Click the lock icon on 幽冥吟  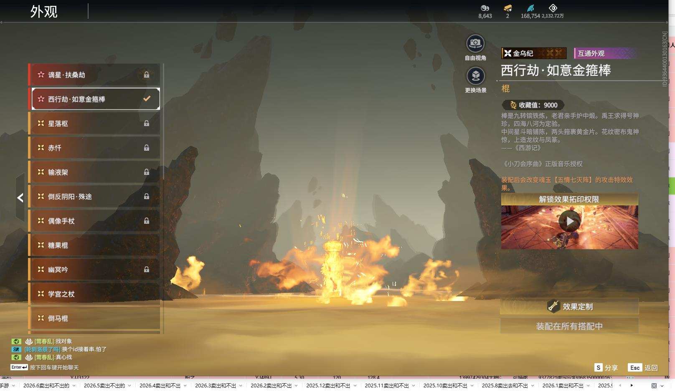point(147,269)
